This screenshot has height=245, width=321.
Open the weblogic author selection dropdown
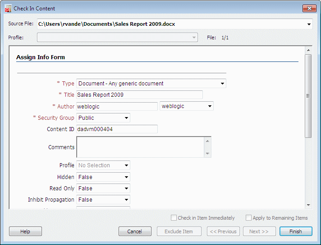click(x=210, y=106)
